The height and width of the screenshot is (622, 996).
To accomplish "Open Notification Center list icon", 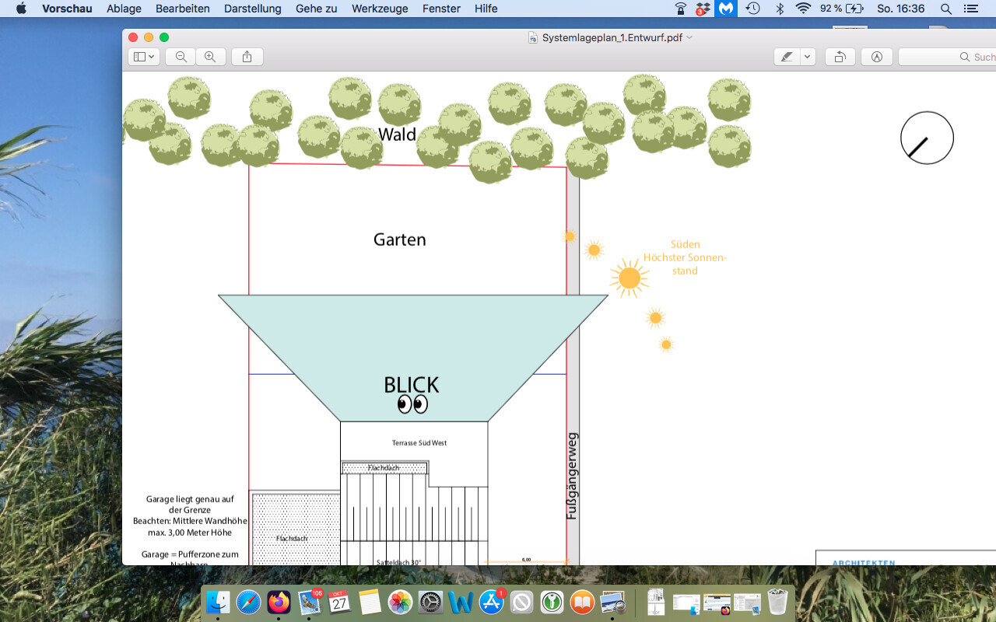I will tap(970, 9).
